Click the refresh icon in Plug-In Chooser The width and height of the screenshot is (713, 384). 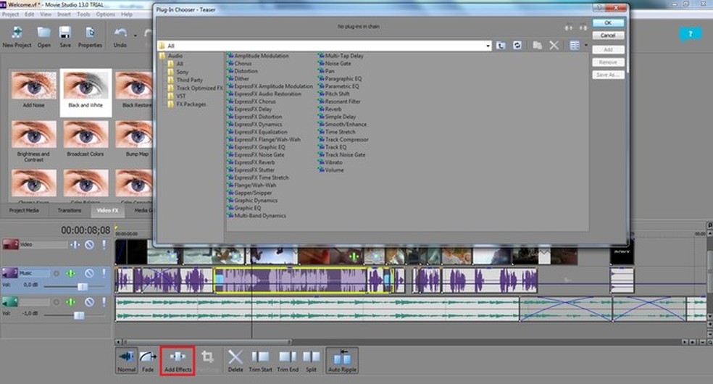(x=517, y=46)
